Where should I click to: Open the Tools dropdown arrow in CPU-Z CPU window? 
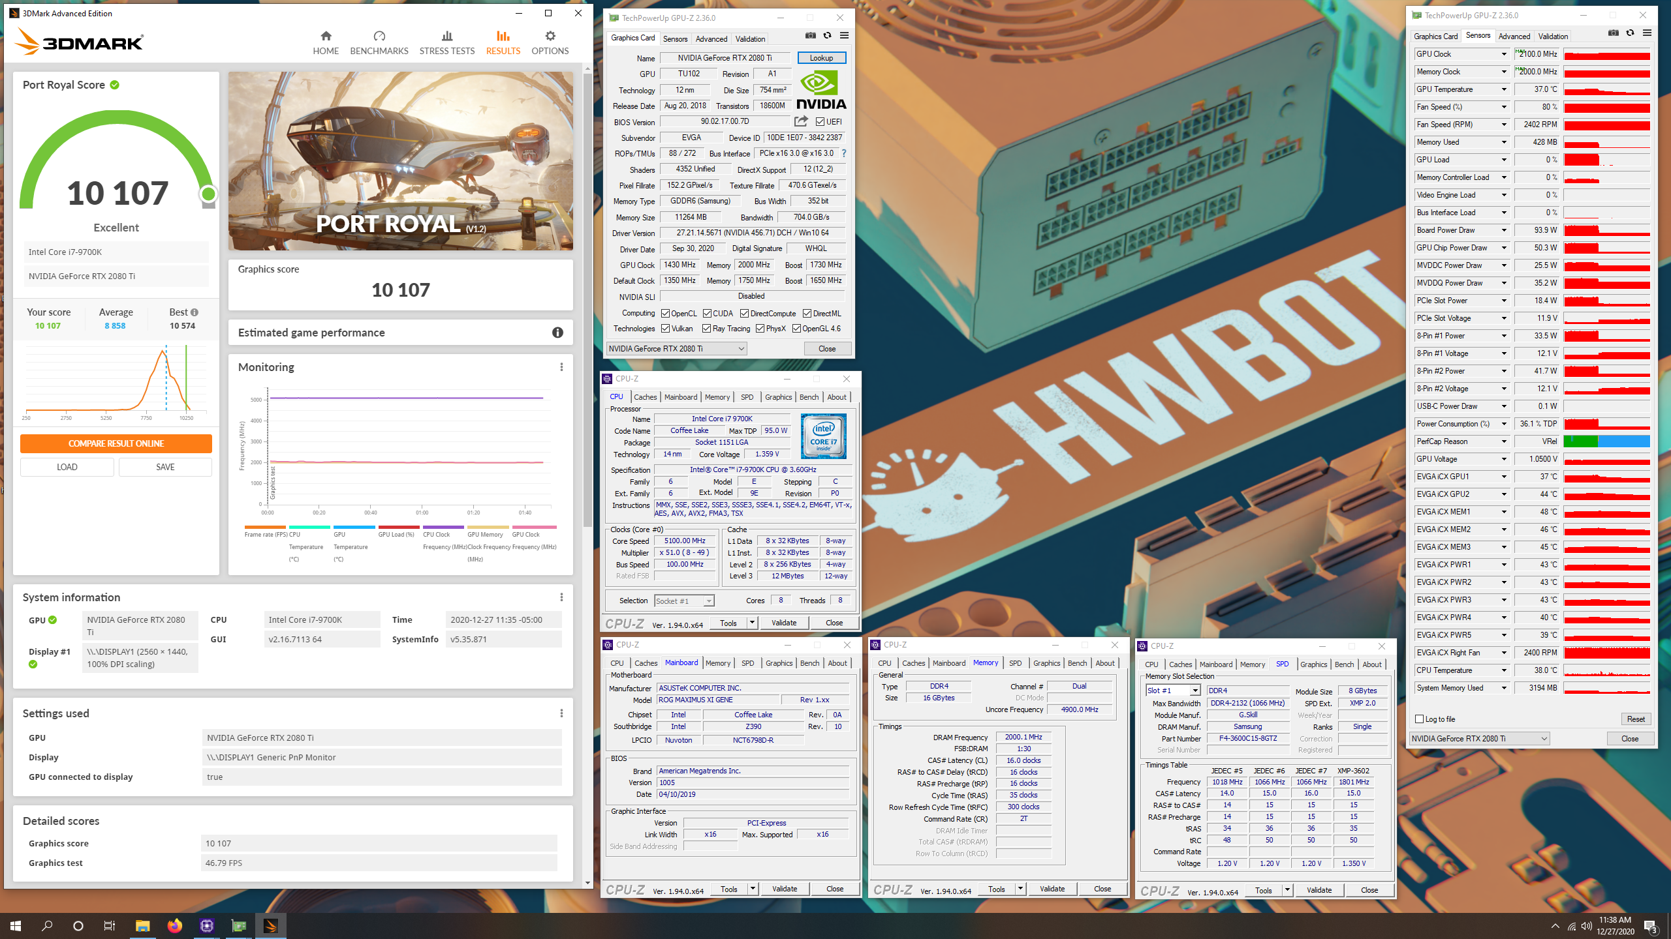click(752, 623)
